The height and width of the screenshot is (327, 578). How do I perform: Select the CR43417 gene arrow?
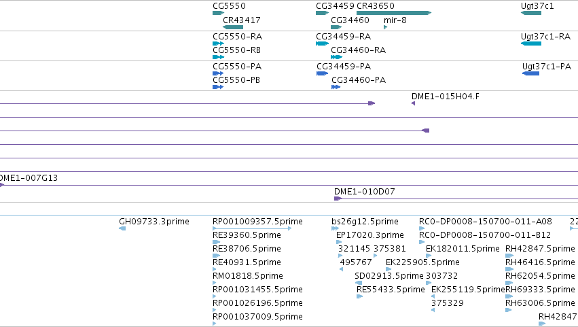click(233, 27)
